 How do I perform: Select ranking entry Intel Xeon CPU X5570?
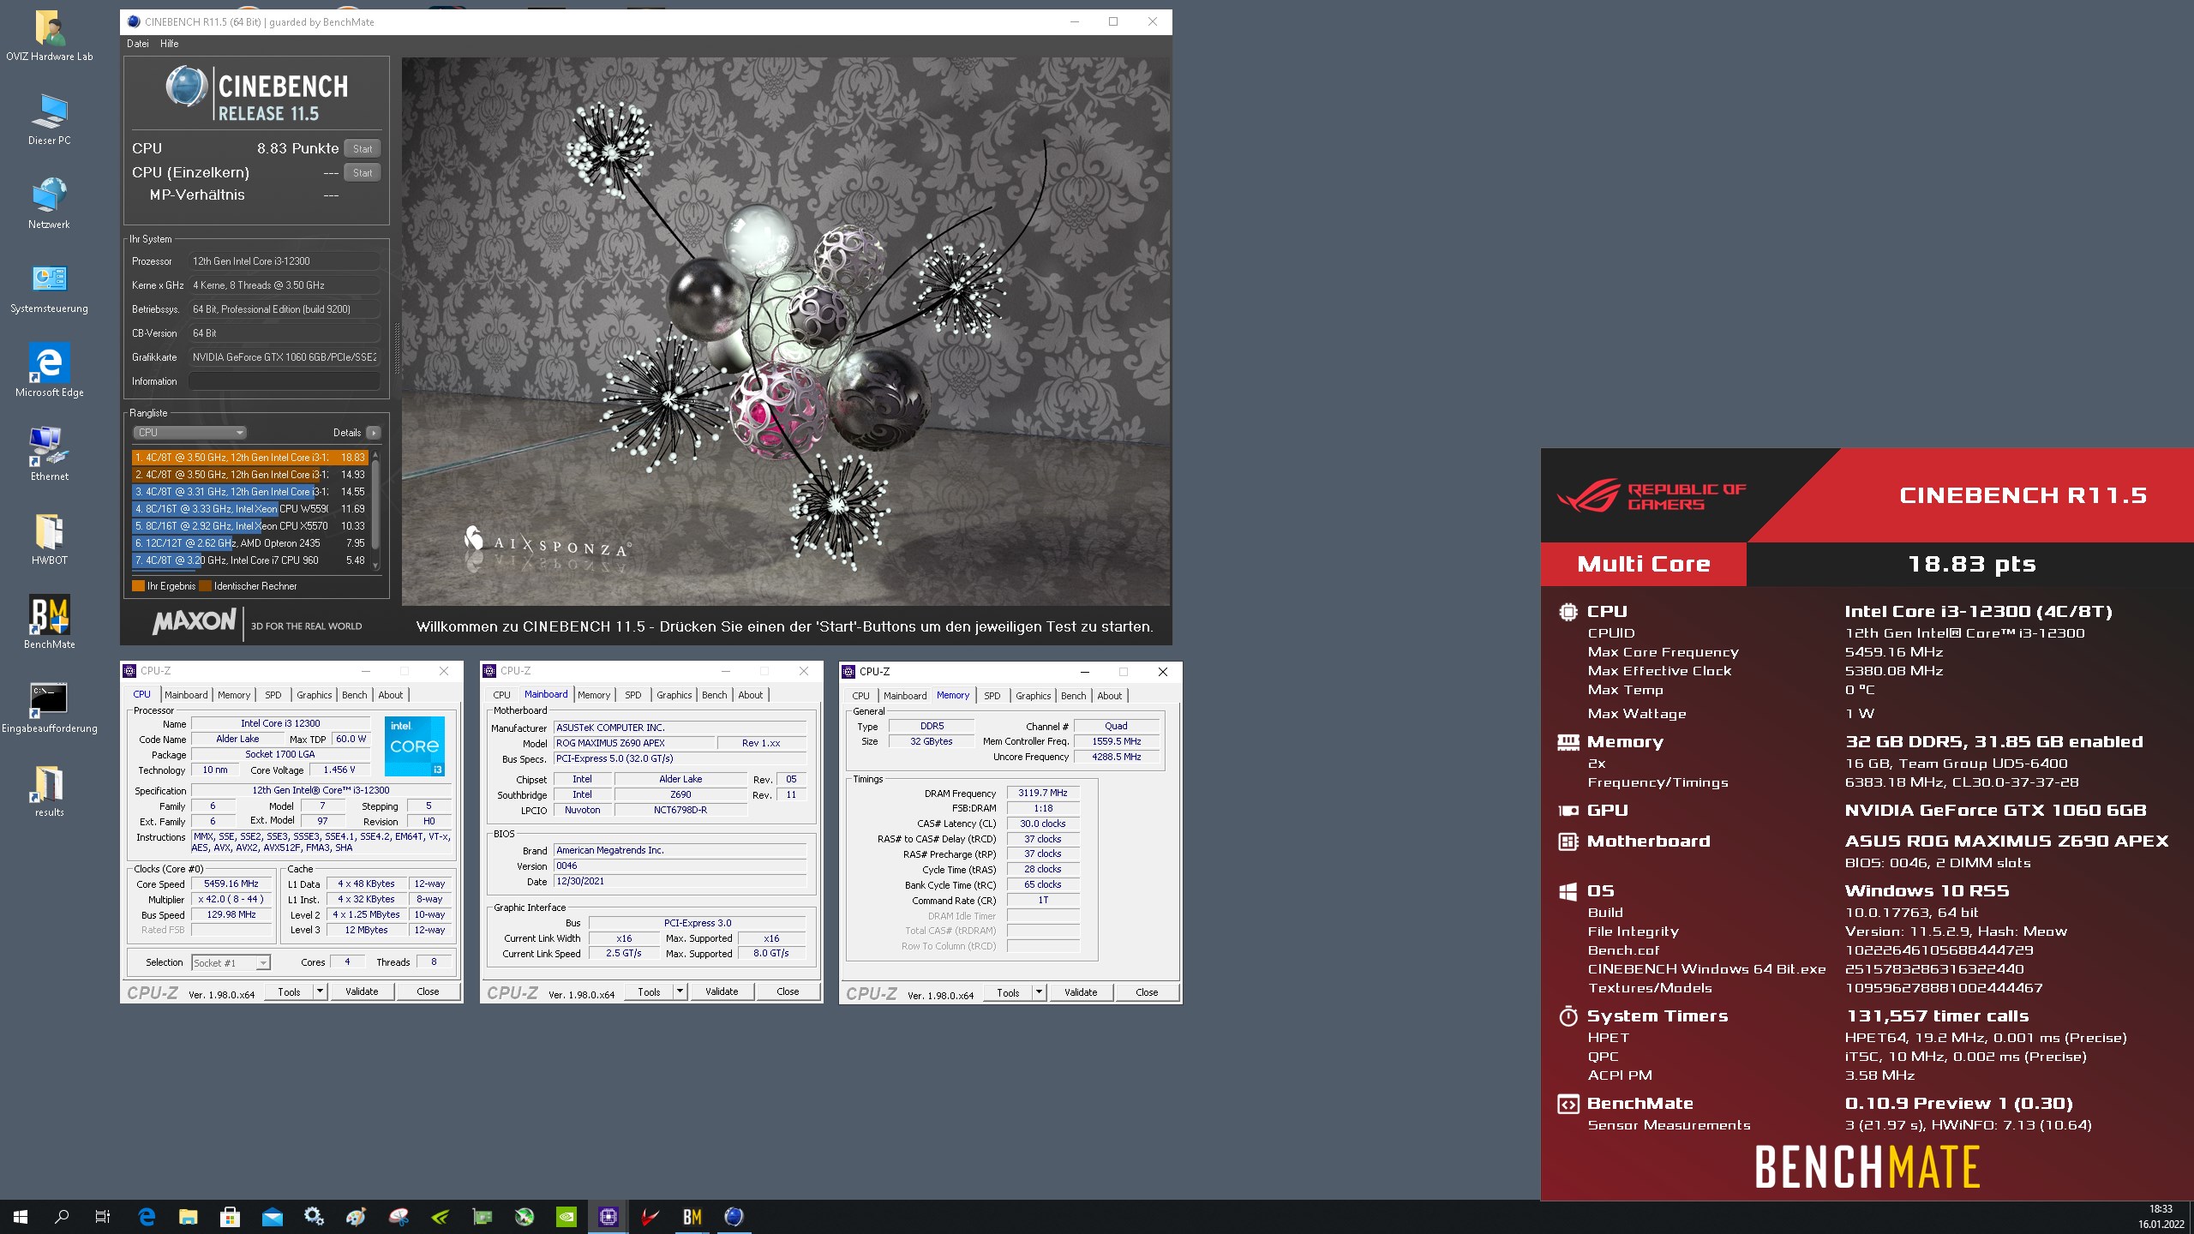250,526
